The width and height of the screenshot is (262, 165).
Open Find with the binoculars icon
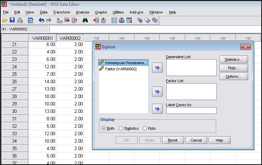point(85,21)
